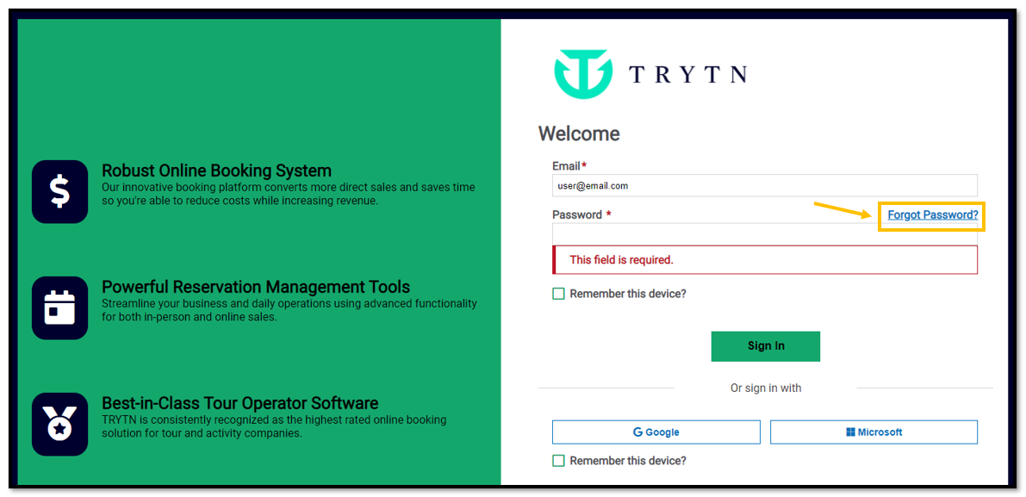
Task: Click the Email input field
Action: pos(765,186)
